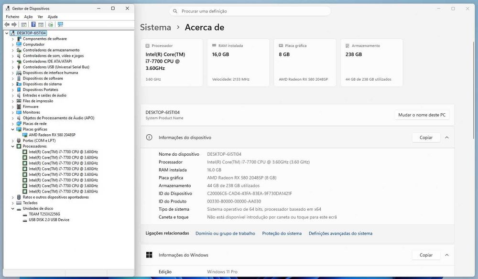This screenshot has height=279, width=478.
Task: Click the Portas (COM e LPT) icon
Action: coord(19,141)
